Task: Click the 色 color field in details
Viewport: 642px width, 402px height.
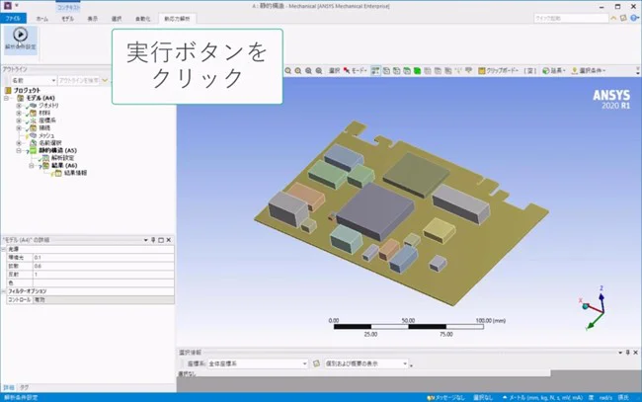Action: point(103,282)
